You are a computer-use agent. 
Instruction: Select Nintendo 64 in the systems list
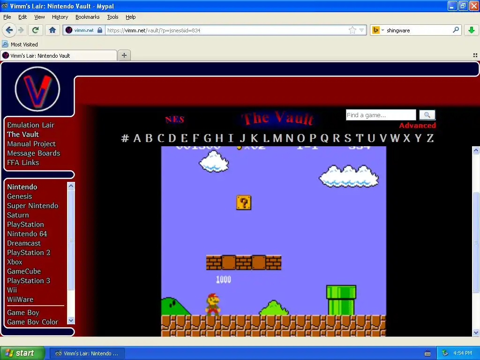27,234
